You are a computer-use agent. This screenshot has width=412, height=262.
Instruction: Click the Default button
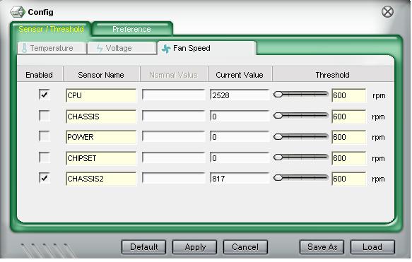(143, 247)
